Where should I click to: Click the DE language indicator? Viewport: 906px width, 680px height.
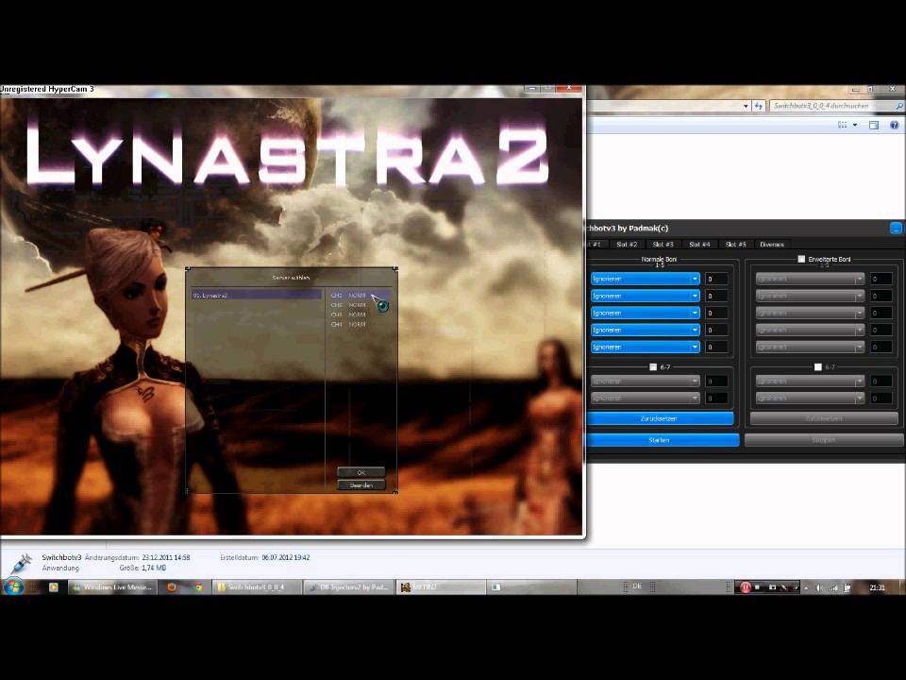coord(637,586)
